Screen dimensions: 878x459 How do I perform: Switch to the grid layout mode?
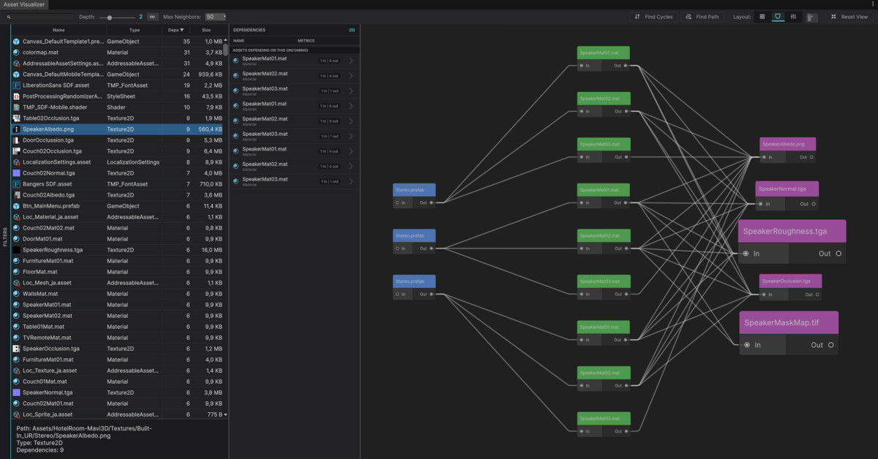762,16
